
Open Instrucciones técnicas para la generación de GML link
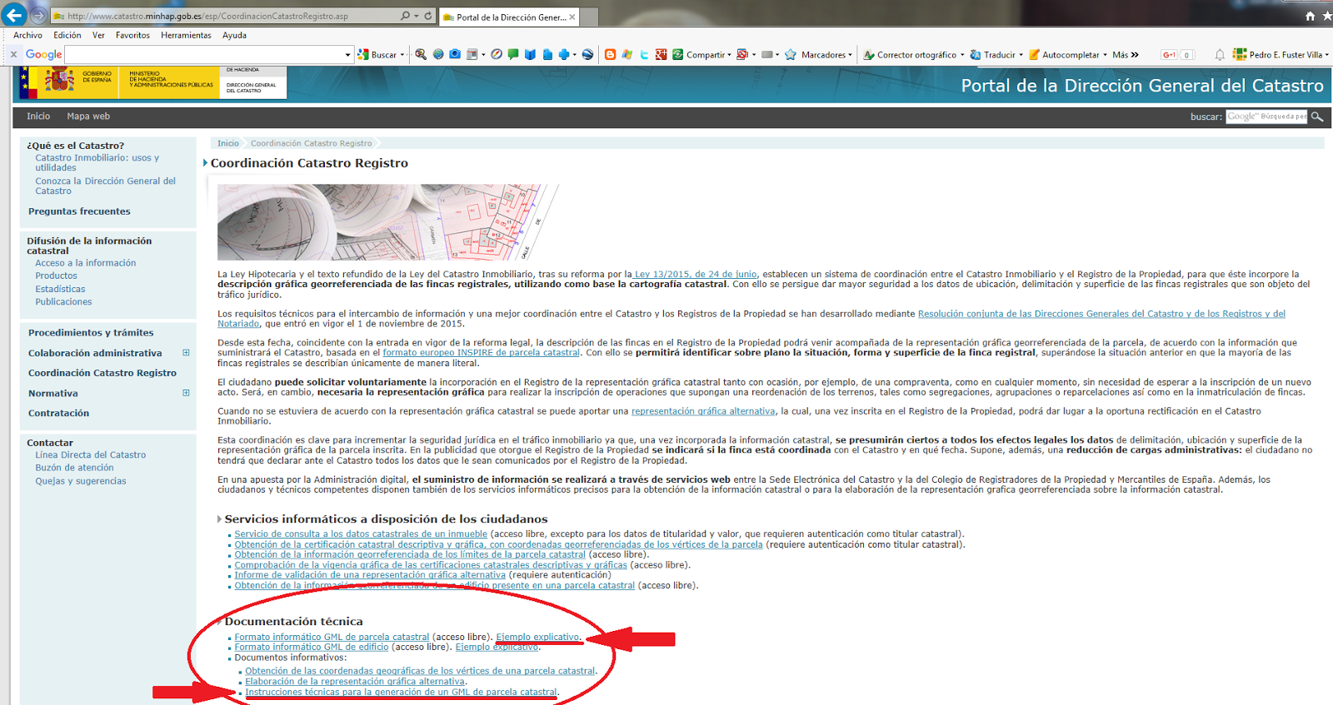click(401, 692)
